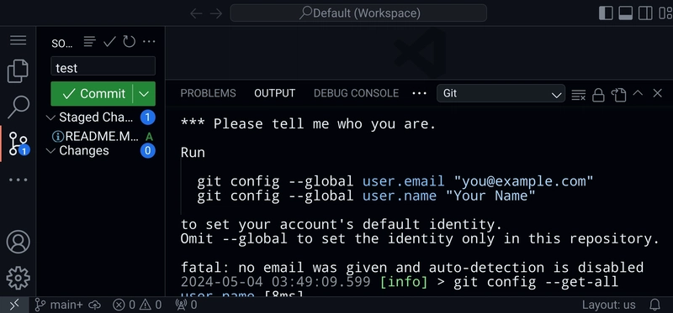
Task: Click the checkmark commit icon in header
Action: 109,41
